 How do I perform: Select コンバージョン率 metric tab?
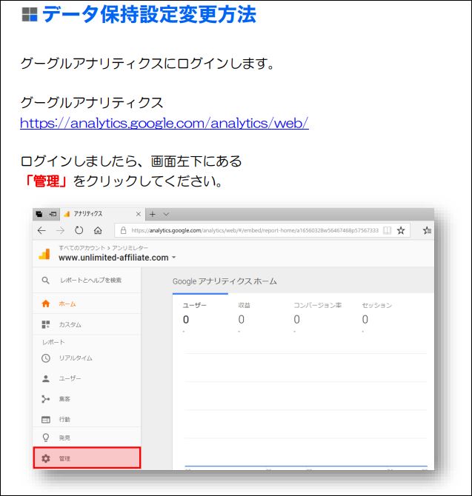[x=318, y=315]
